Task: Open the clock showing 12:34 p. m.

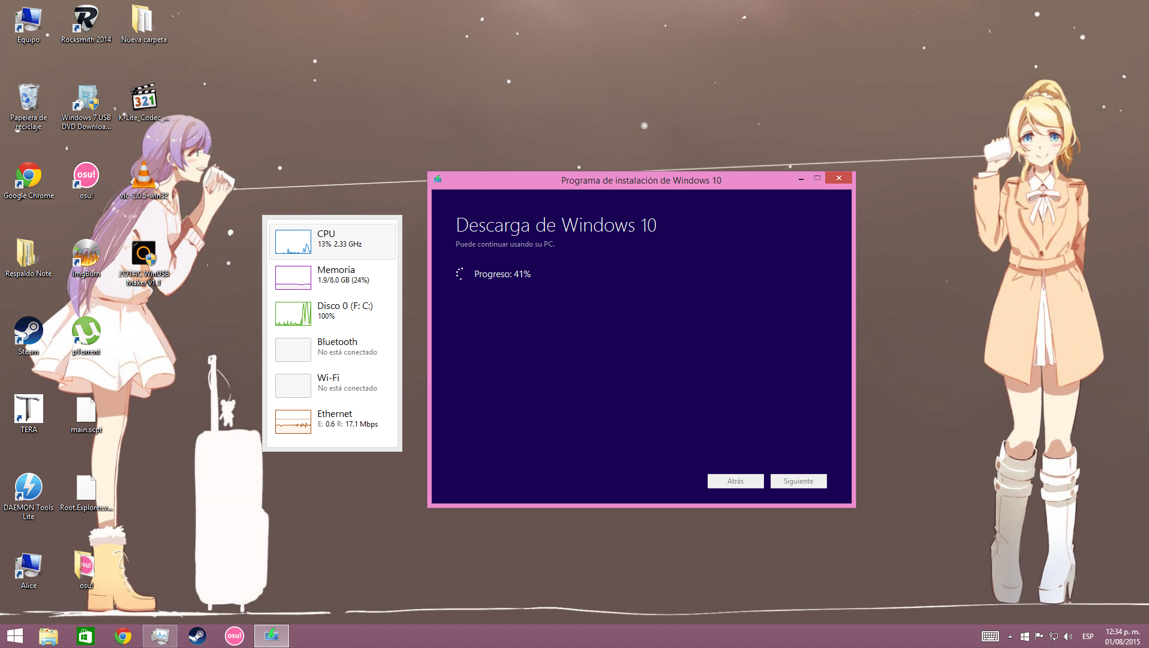Action: (x=1123, y=637)
